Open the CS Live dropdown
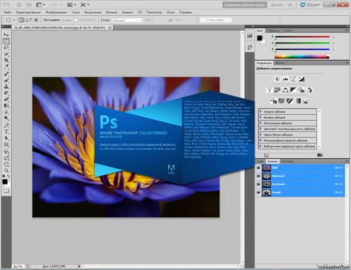This screenshot has height=270, width=351. tap(311, 5)
